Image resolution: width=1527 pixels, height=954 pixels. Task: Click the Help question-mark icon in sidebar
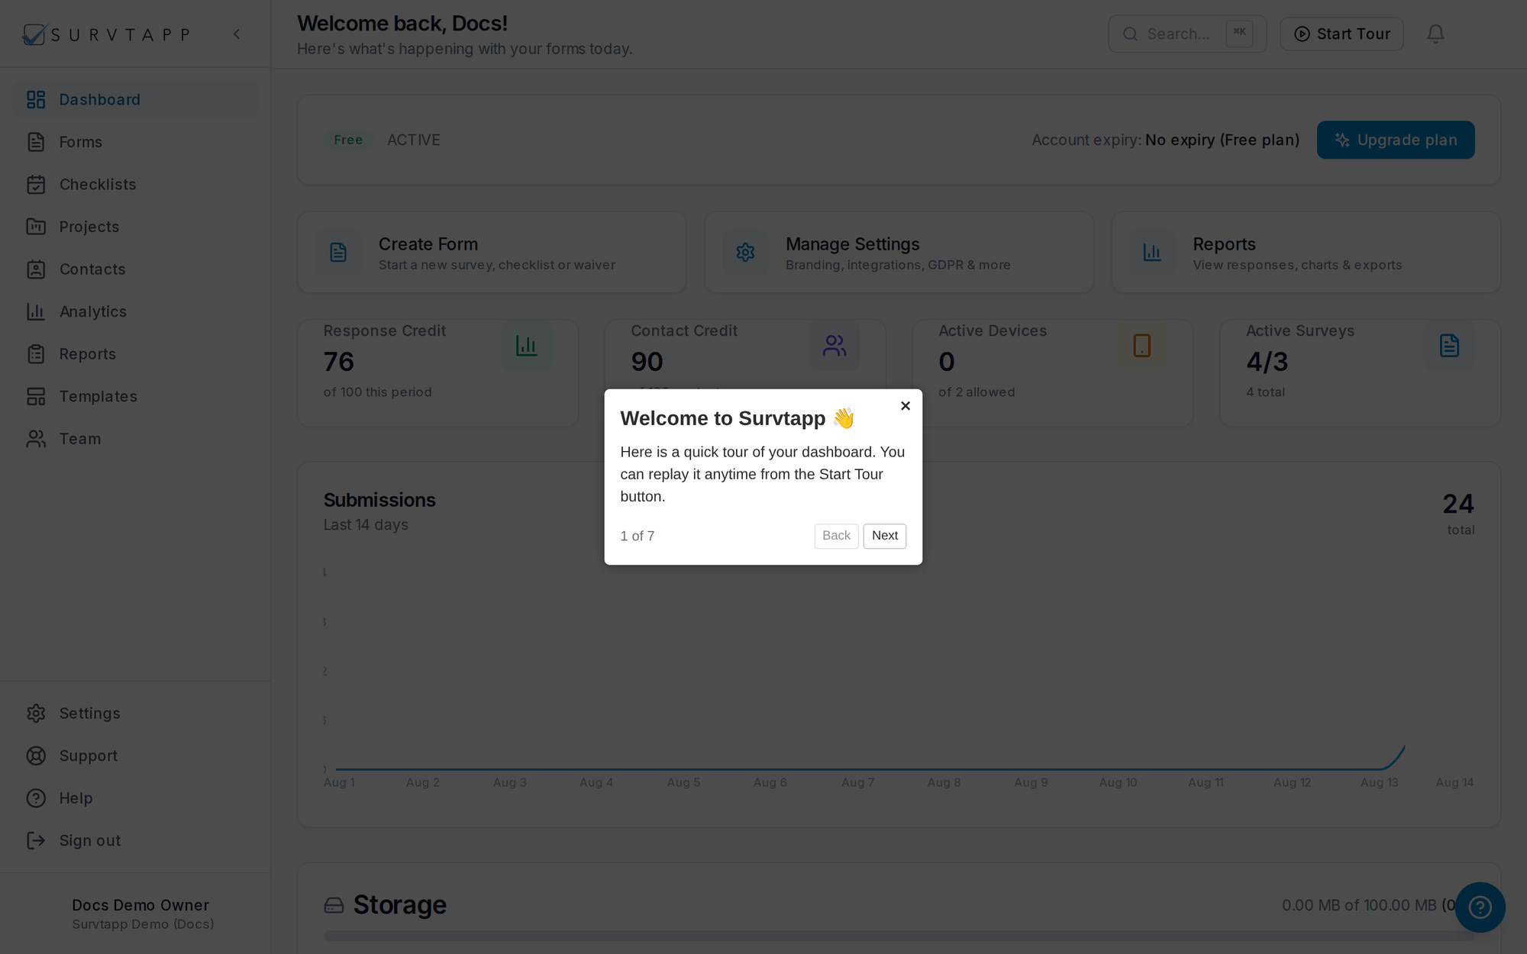point(36,798)
